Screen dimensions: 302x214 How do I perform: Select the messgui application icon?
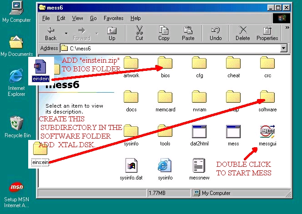click(x=267, y=135)
